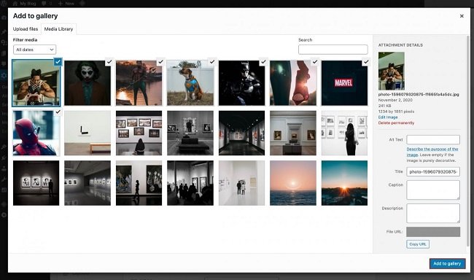Image resolution: width=474 pixels, height=280 pixels.
Task: Select the pink ocean sunset thumbnail
Action: 293,183
